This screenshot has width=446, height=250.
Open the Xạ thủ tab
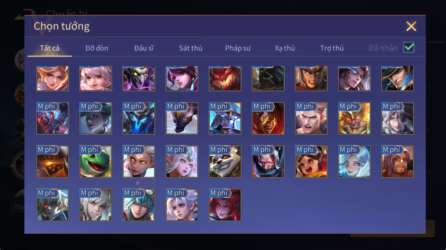(285, 48)
